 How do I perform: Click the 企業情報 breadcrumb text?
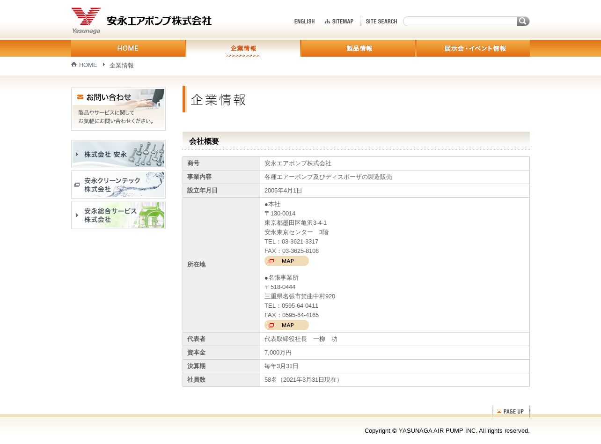click(x=122, y=65)
